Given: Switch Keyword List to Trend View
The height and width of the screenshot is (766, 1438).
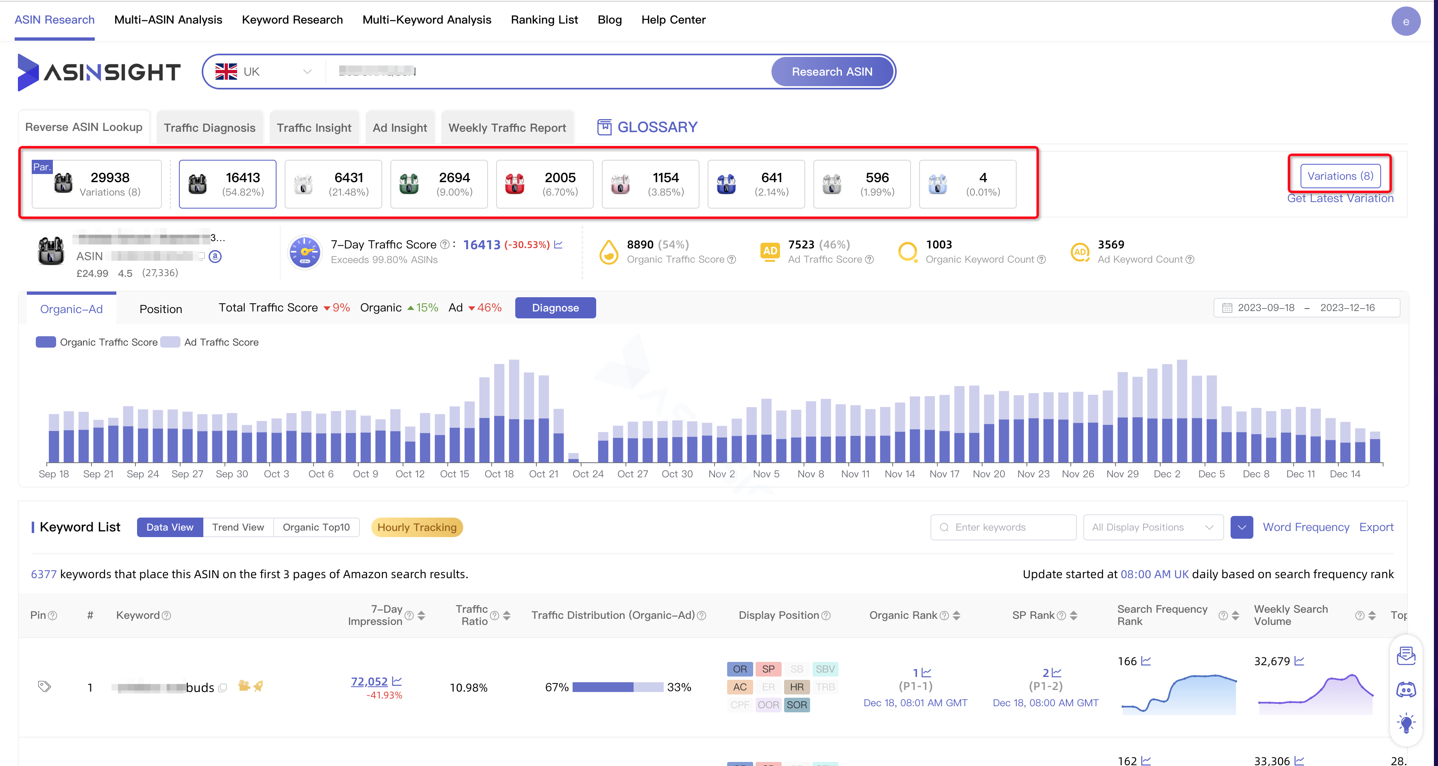Looking at the screenshot, I should click(238, 527).
